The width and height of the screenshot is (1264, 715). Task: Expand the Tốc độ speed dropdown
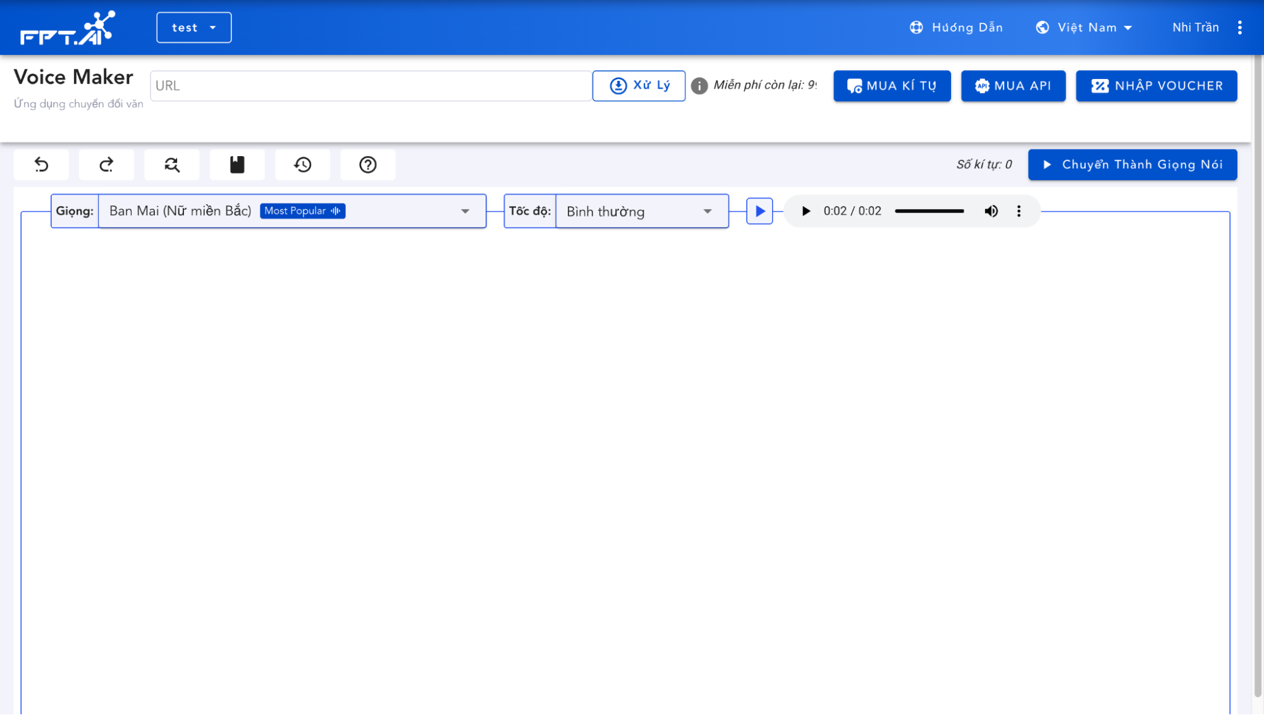[706, 211]
